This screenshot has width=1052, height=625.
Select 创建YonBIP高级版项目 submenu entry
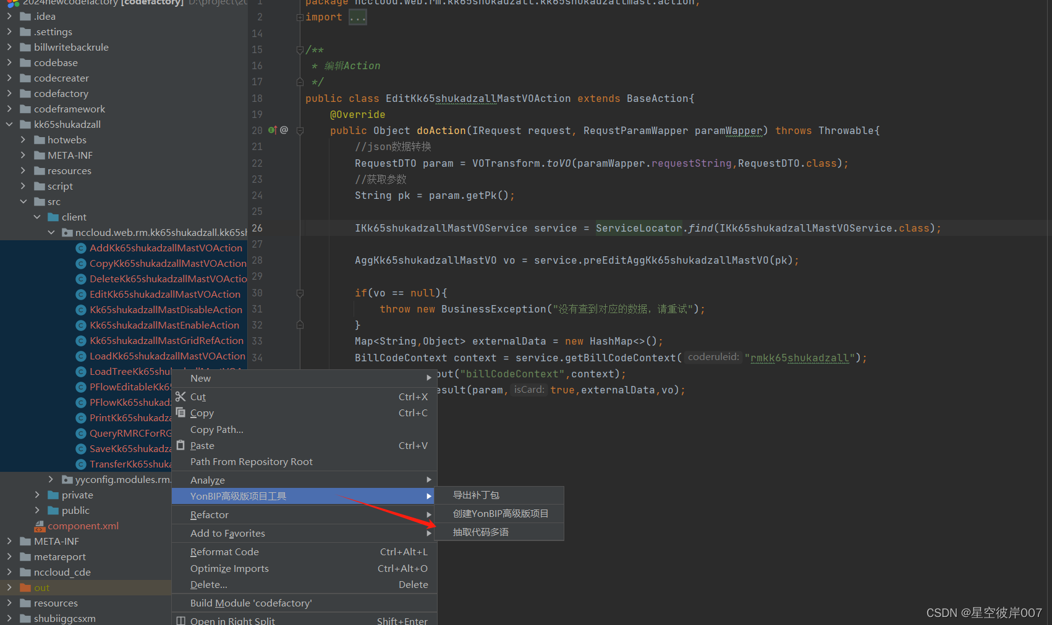499,514
